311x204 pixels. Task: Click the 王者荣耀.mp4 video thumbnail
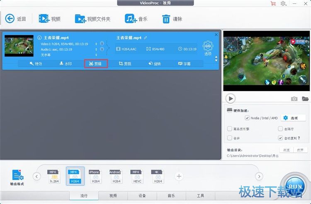pos(19,46)
